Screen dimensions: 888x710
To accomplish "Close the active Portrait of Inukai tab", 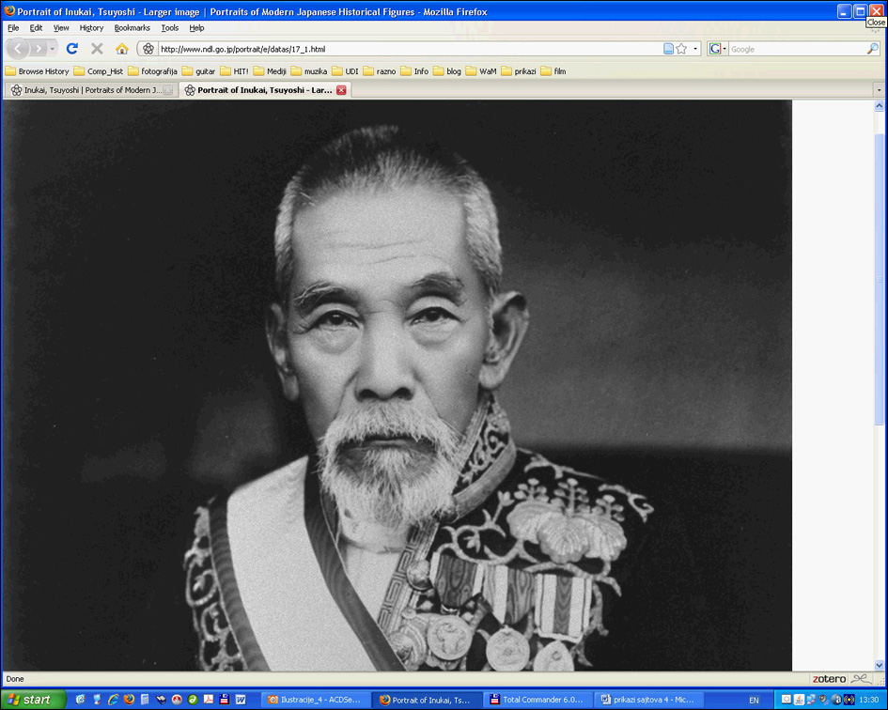I will tap(341, 90).
